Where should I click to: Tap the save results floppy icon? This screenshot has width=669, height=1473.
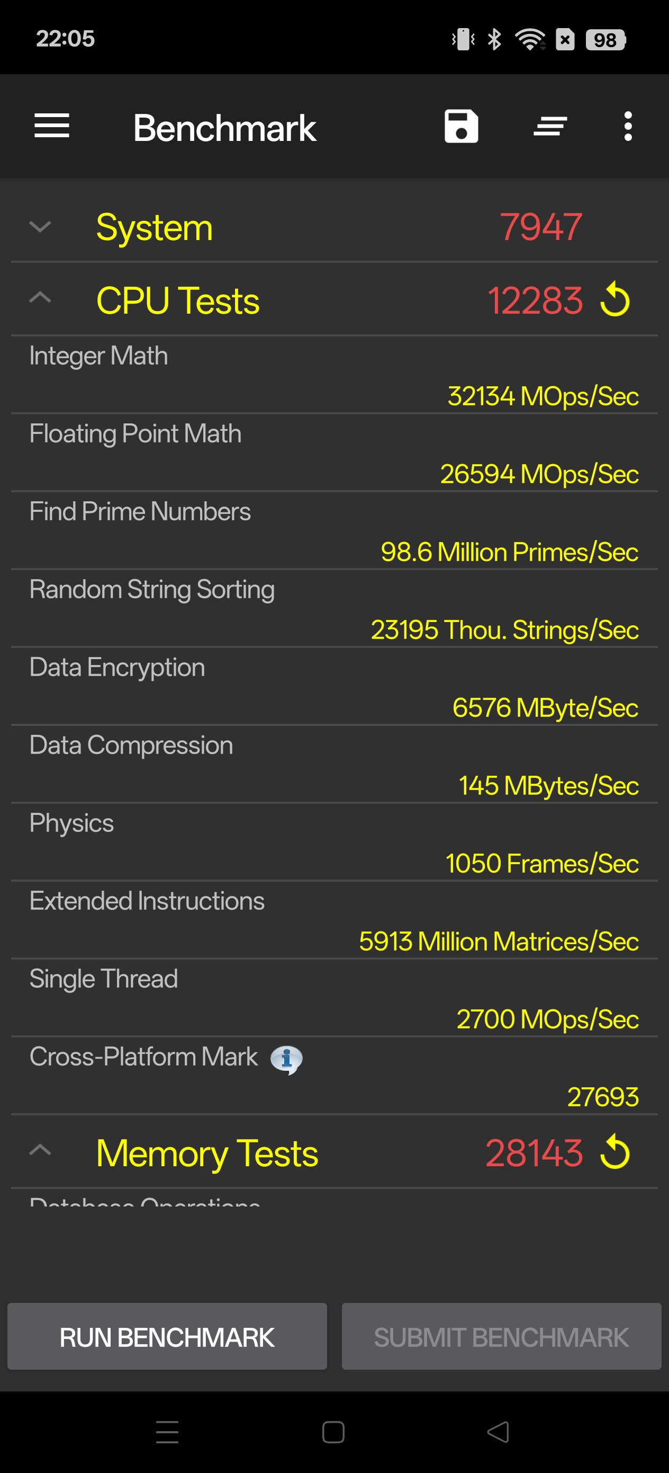coord(461,126)
